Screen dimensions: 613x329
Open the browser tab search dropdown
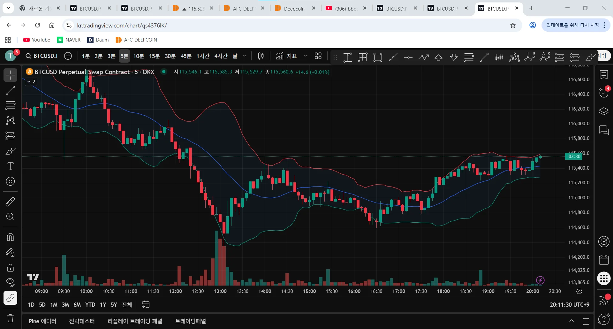click(8, 8)
